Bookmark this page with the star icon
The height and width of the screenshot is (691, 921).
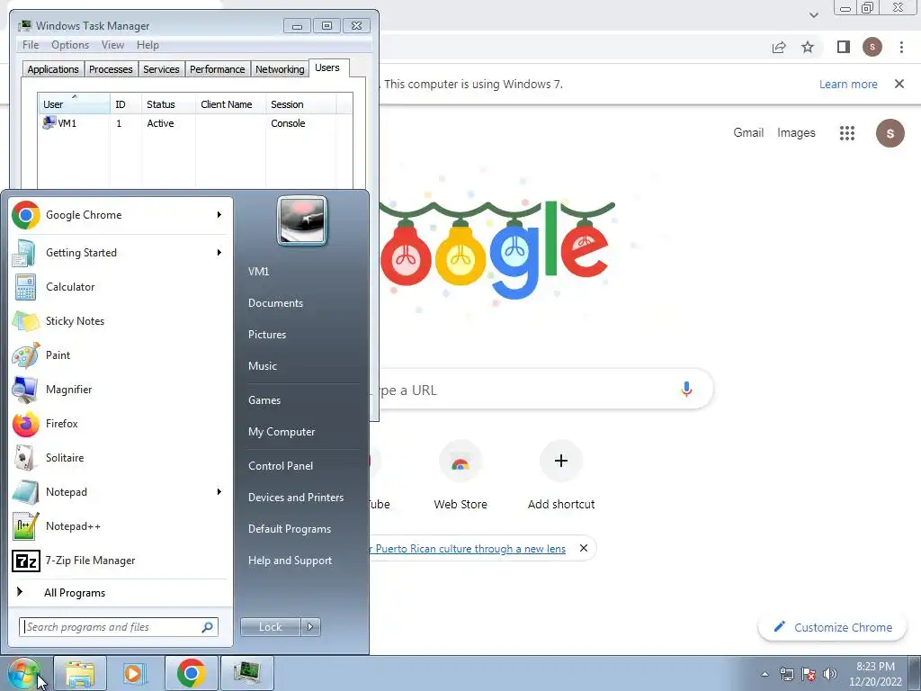point(809,47)
